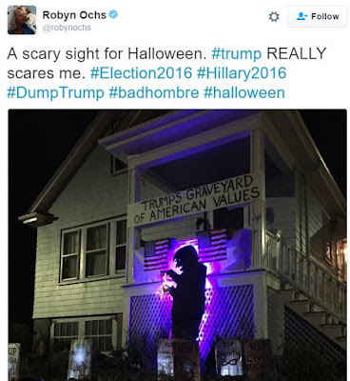Screen dimensions: 350x381
Task: Click the right American flag in photo
Action: coord(212,246)
